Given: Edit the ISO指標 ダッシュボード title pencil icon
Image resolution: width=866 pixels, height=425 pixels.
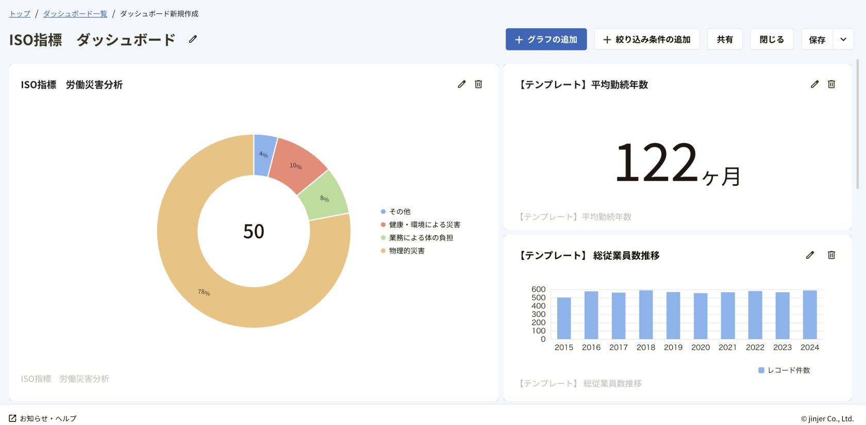Looking at the screenshot, I should click(193, 39).
